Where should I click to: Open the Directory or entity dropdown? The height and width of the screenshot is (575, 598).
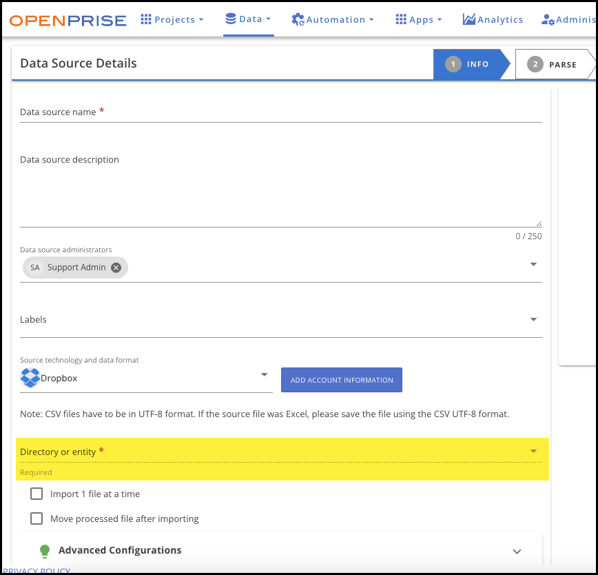[x=533, y=451]
